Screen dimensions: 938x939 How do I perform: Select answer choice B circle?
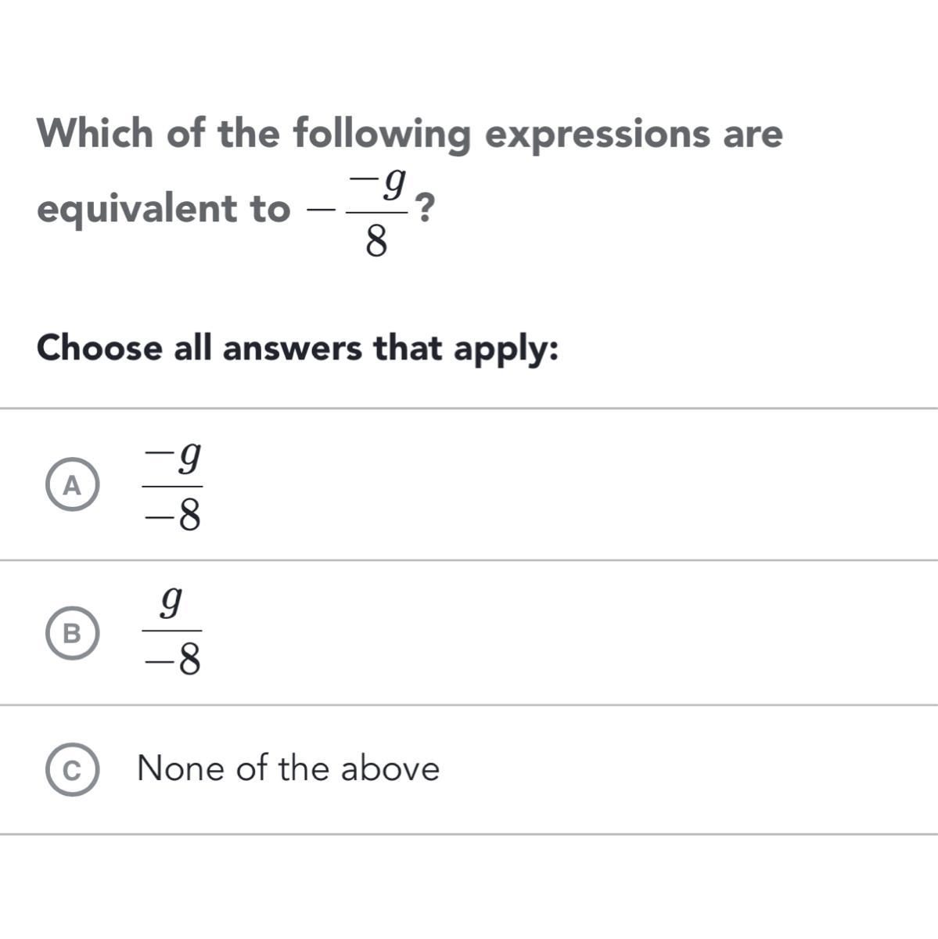tap(71, 633)
